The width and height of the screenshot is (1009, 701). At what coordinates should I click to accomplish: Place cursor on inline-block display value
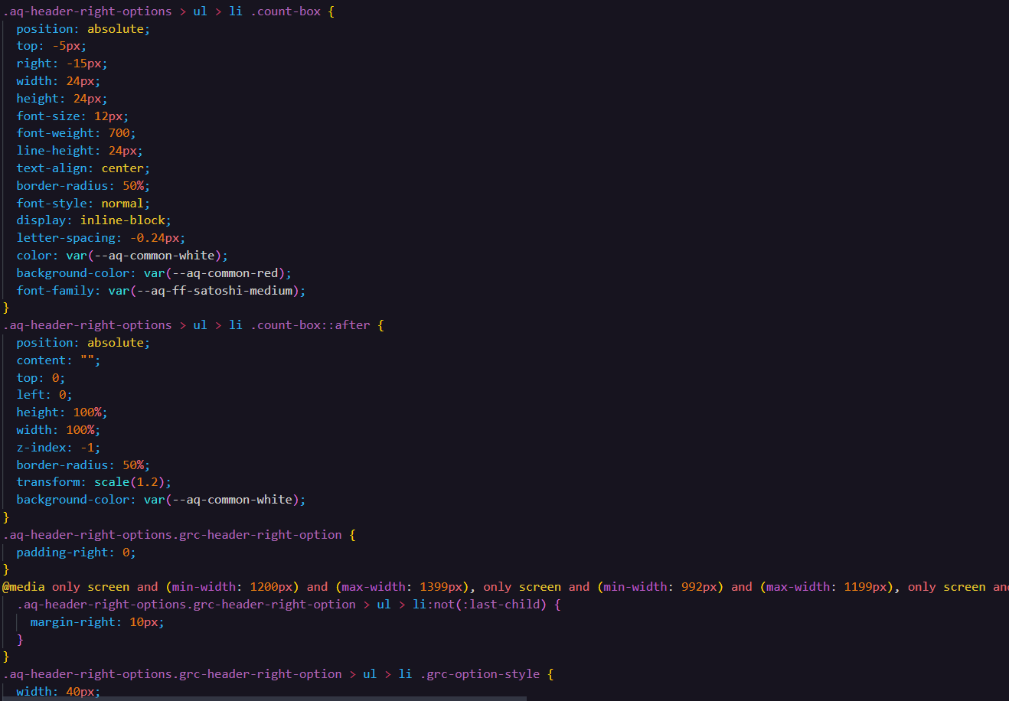coord(122,220)
